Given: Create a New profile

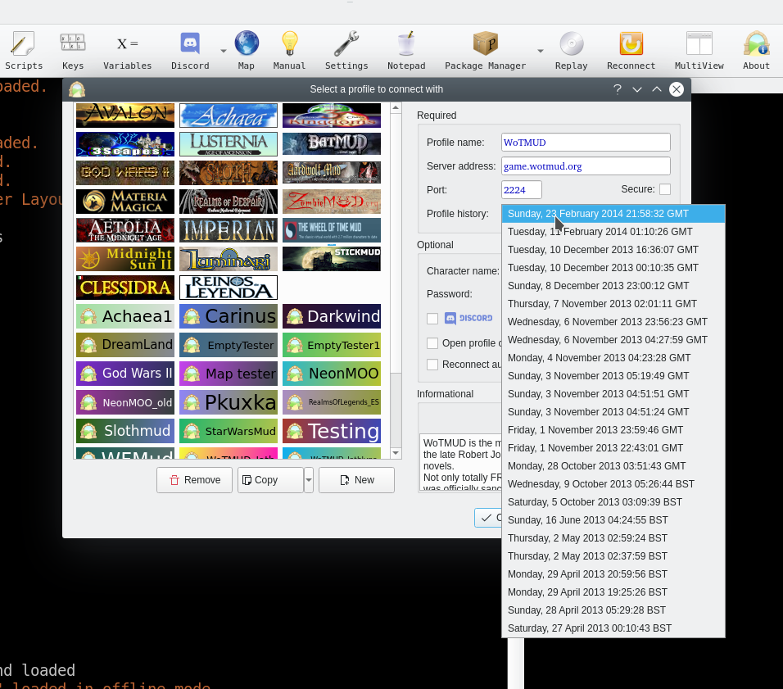Looking at the screenshot, I should click(x=356, y=480).
